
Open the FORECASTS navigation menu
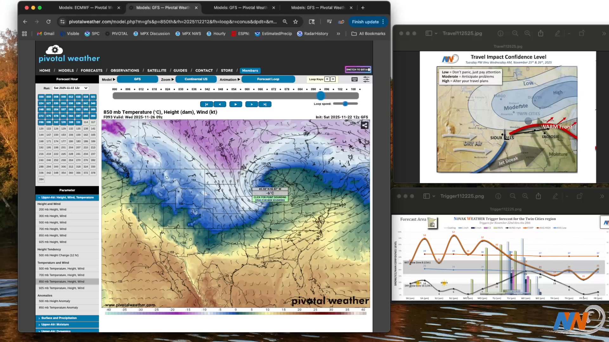click(91, 70)
